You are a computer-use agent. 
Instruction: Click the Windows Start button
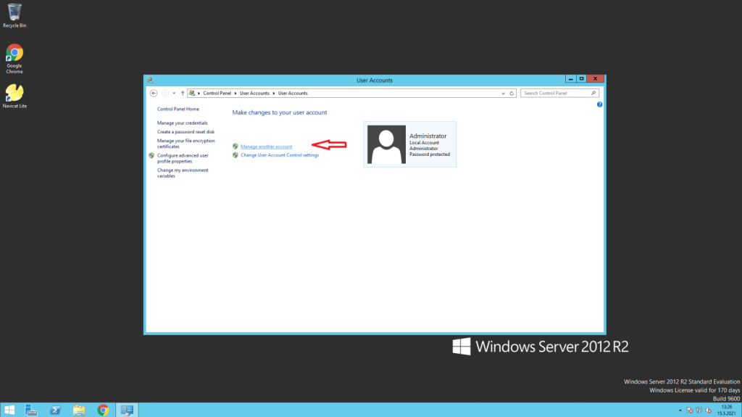pos(9,410)
